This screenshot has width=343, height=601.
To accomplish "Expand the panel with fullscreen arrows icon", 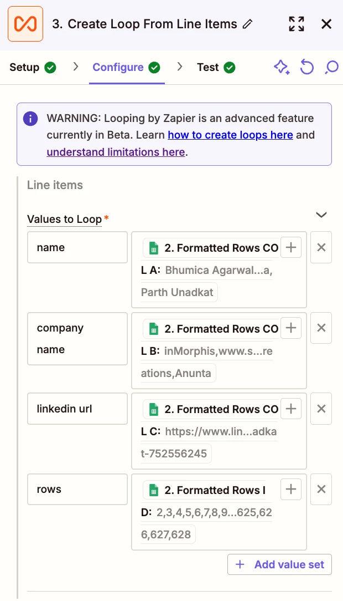I will tap(297, 24).
